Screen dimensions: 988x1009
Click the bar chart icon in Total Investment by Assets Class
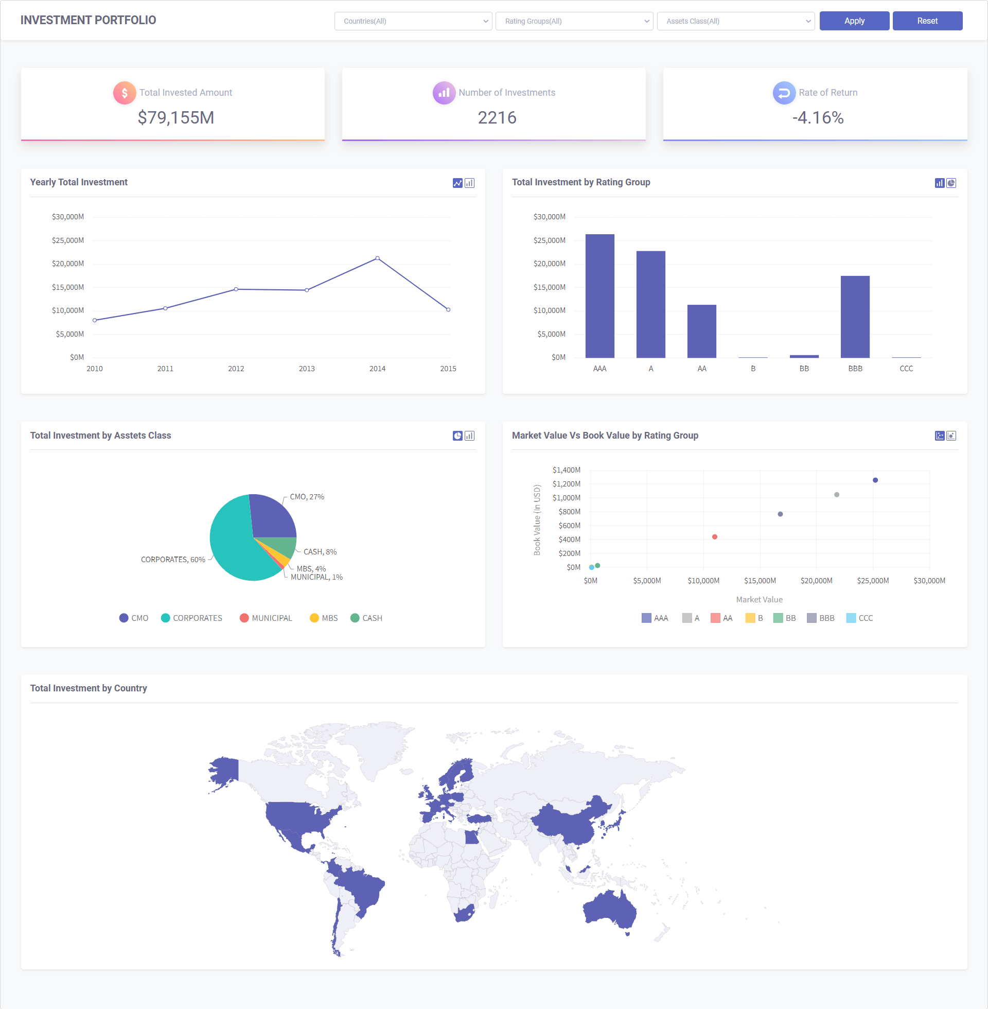pos(469,436)
